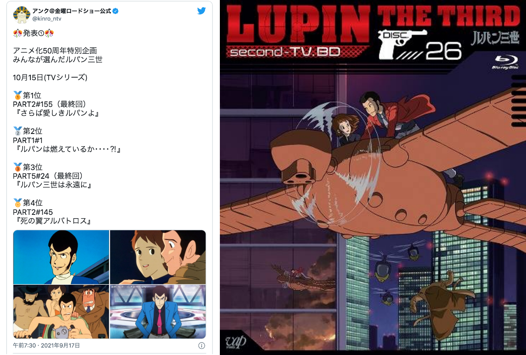Click the silver second place medal emoji
Viewport: 526px width, 355px height.
[x=18, y=131]
